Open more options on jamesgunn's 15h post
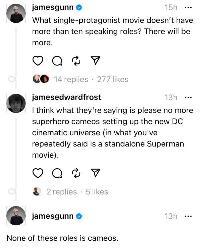This screenshot has width=200, height=248. pyautogui.click(x=188, y=7)
